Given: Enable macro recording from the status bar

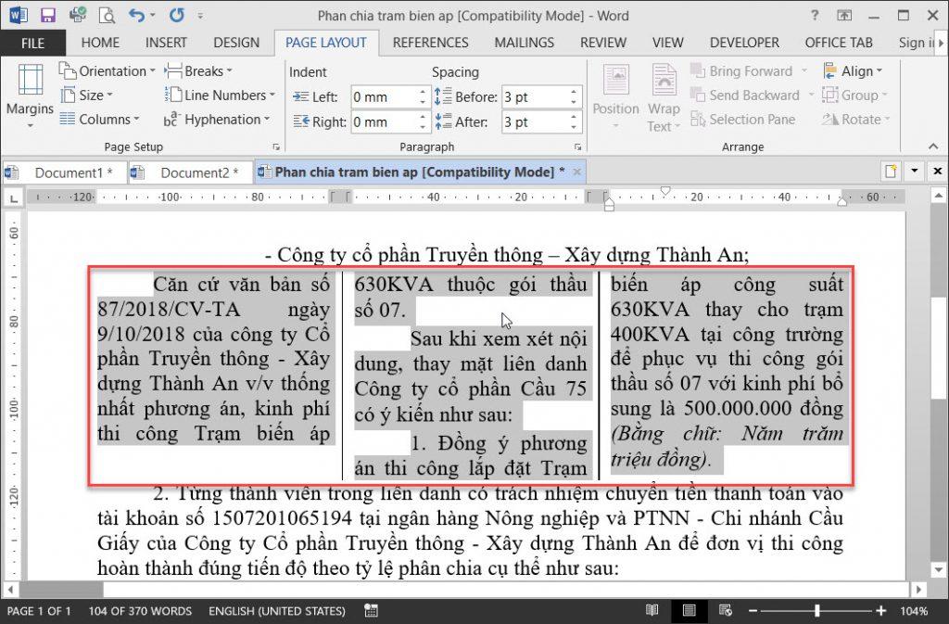Looking at the screenshot, I should click(369, 611).
